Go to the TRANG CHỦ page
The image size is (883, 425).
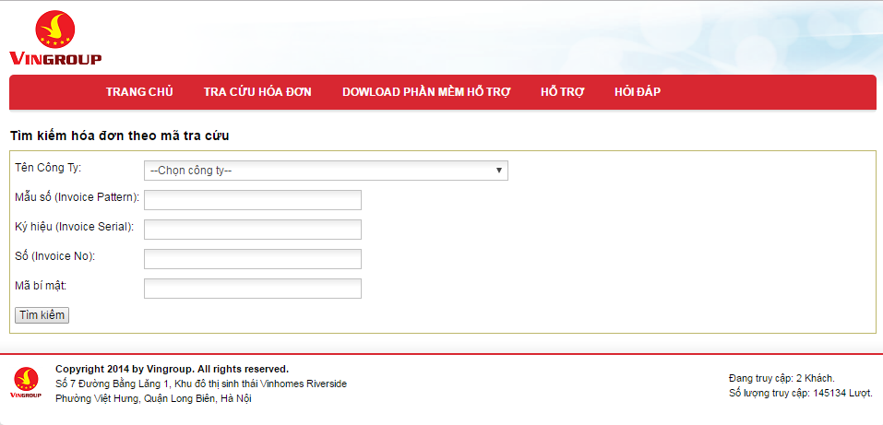point(139,92)
